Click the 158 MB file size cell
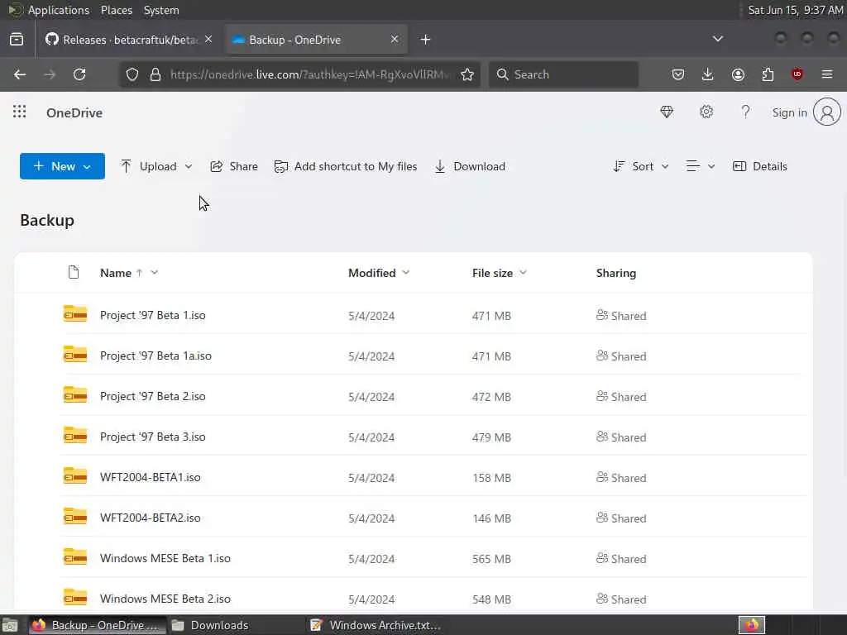The height and width of the screenshot is (635, 847). [491, 478]
